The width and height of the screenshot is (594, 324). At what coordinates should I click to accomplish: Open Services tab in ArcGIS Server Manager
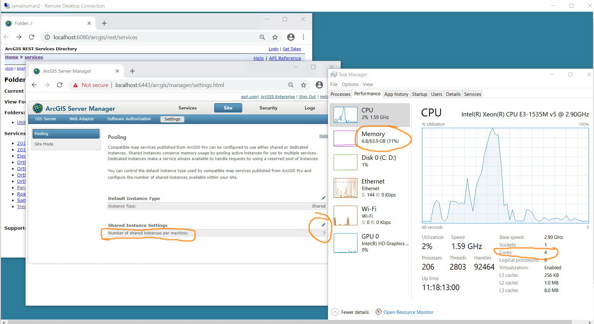pos(188,108)
